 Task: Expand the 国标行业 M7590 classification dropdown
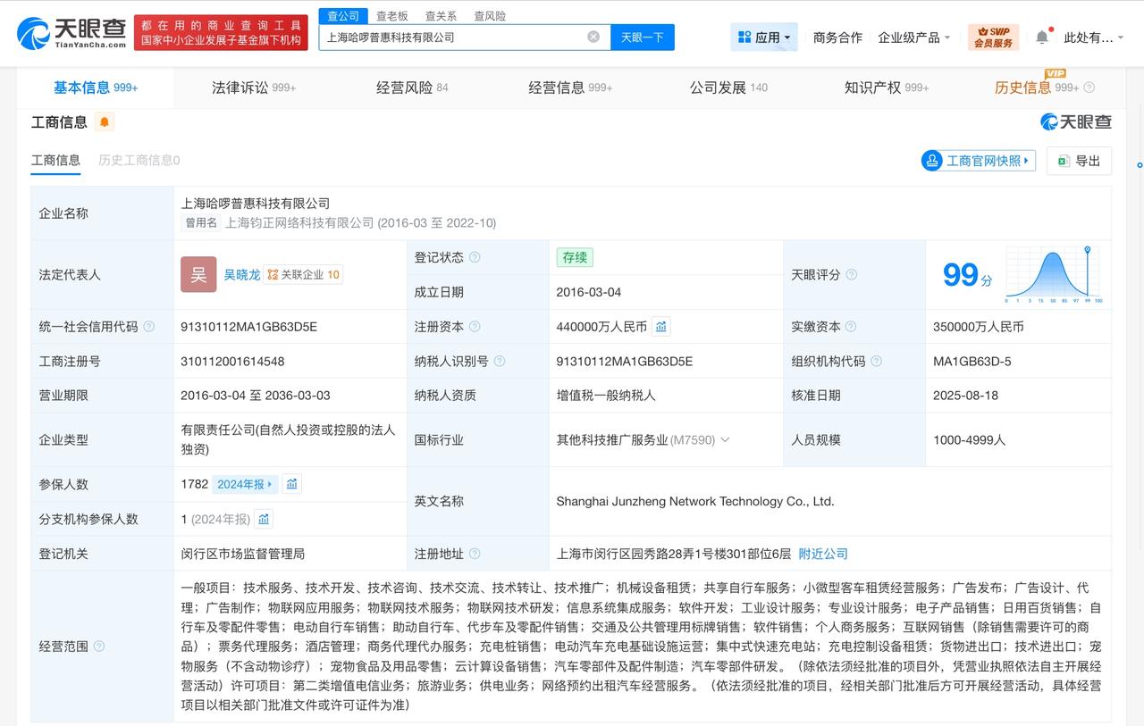click(x=726, y=439)
